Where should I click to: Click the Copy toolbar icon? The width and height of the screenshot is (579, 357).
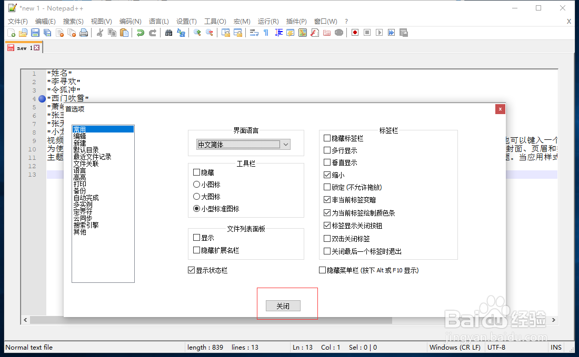click(x=112, y=33)
